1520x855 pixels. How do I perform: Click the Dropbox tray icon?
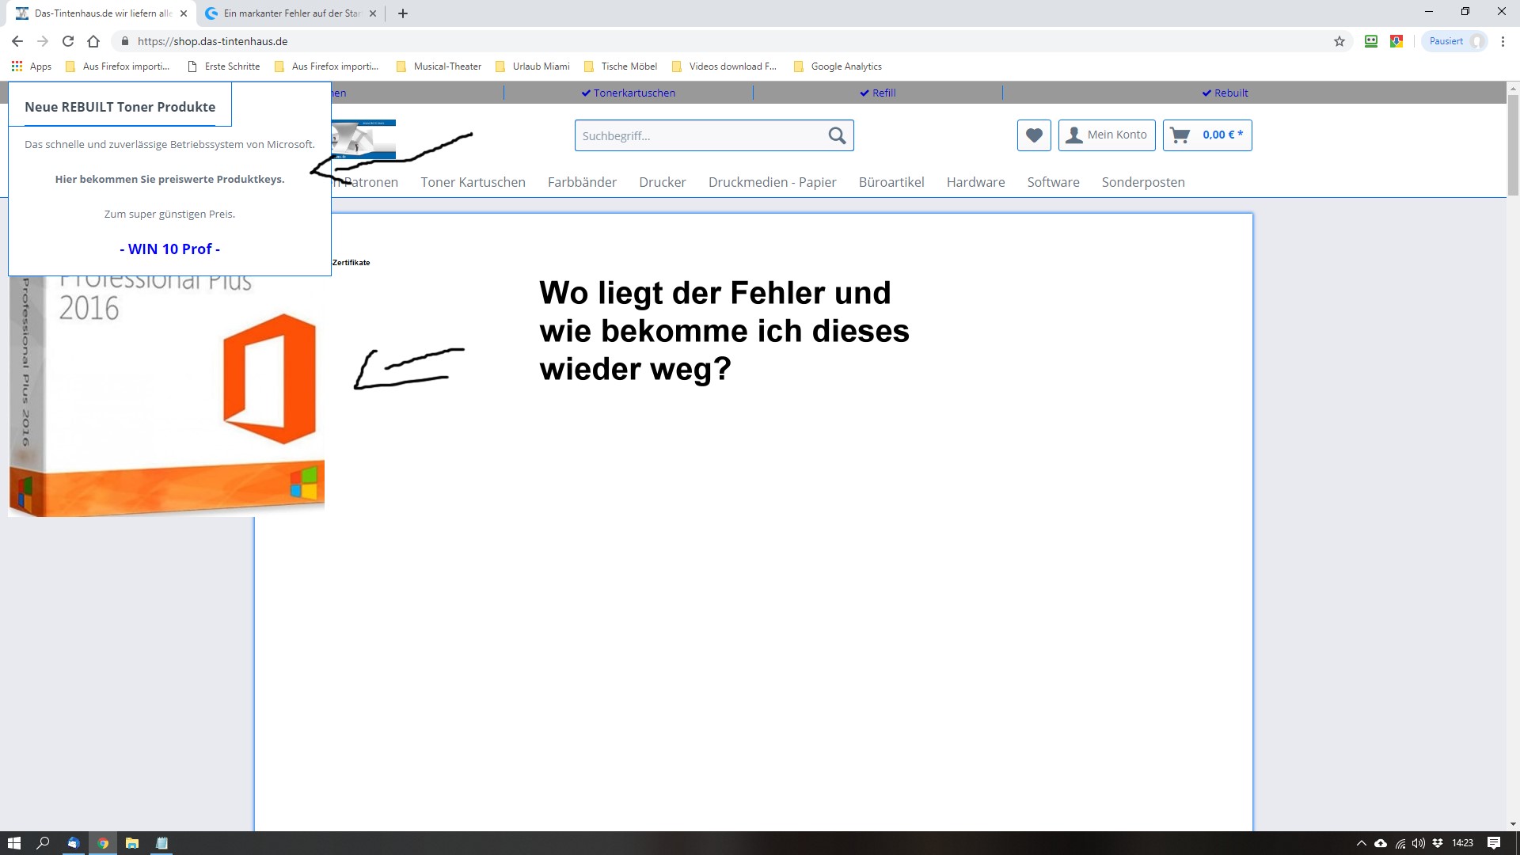[x=1438, y=843]
